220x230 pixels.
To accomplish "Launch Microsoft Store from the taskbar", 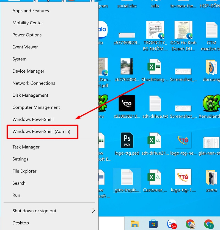I will click(x=153, y=224).
